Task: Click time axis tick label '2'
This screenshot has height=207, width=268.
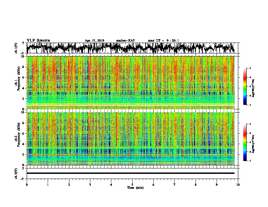Action: click(69, 185)
